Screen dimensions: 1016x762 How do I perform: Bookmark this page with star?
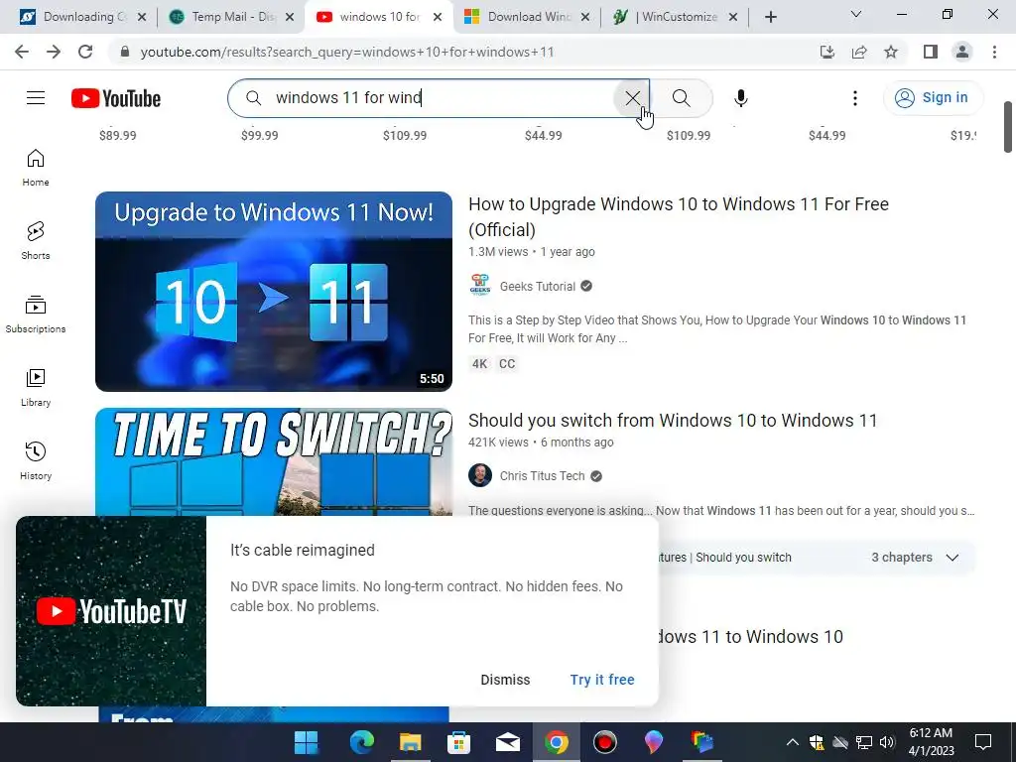click(x=891, y=52)
